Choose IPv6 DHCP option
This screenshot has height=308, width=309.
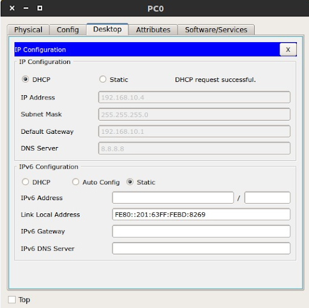[x=25, y=182]
